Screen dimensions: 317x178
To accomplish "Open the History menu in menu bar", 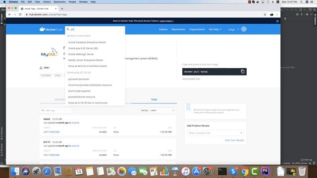I will (47, 2).
